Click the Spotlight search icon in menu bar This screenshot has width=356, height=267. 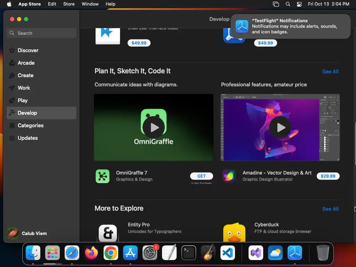point(288,4)
